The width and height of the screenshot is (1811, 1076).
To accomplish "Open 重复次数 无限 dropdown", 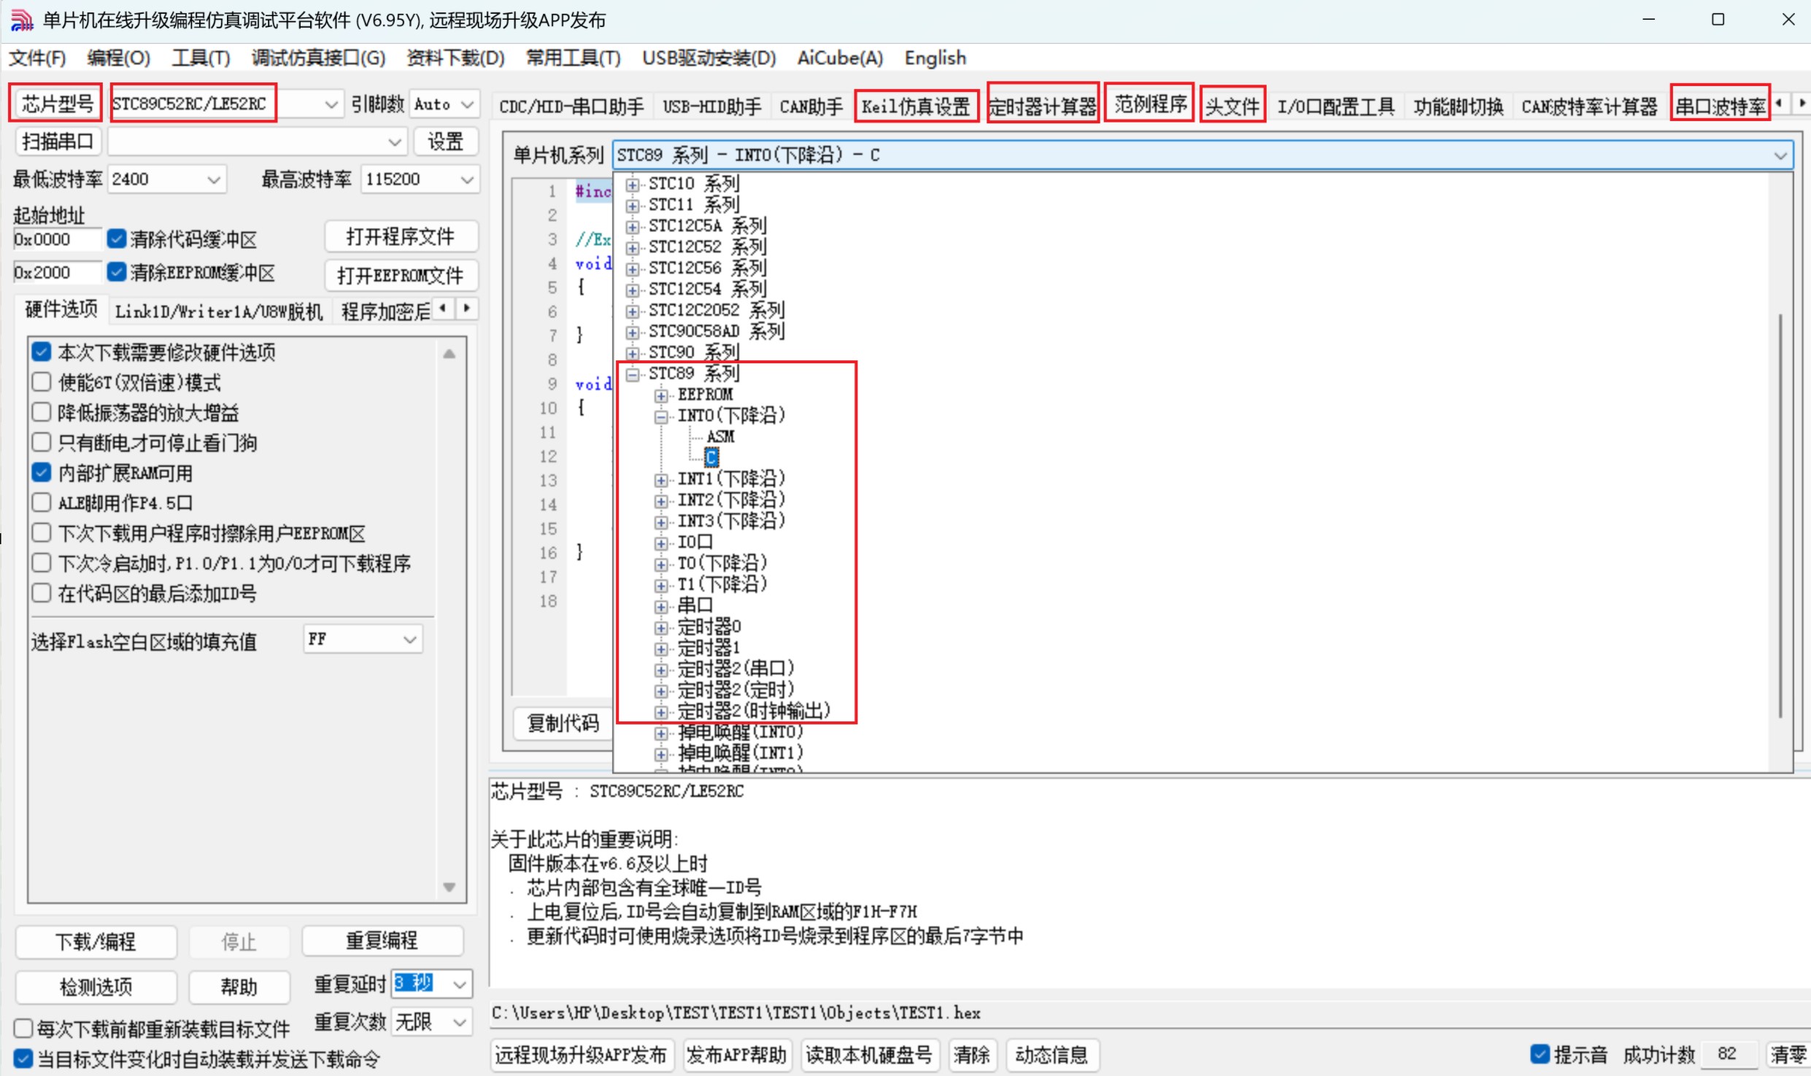I will coord(460,1022).
